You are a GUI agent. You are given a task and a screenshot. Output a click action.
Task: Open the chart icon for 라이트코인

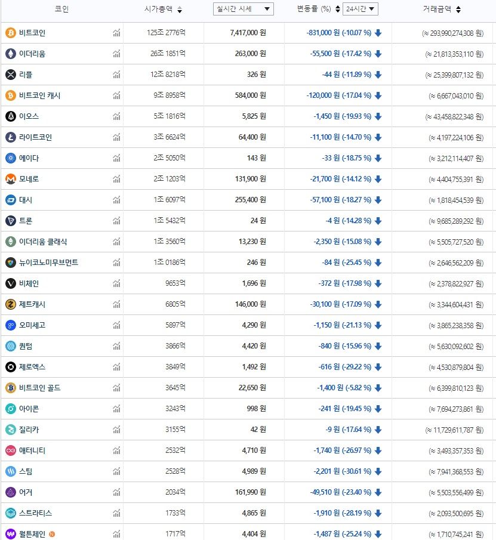pyautogui.click(x=116, y=137)
